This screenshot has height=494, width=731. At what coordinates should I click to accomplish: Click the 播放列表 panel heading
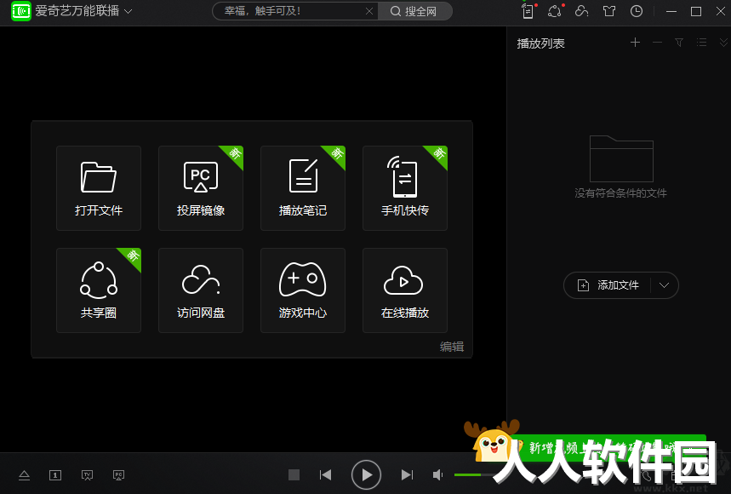(540, 43)
